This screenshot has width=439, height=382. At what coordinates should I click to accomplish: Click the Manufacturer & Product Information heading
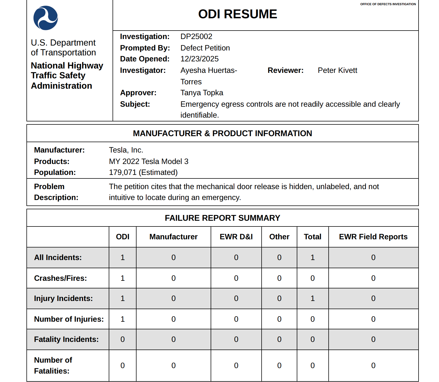(x=222, y=133)
